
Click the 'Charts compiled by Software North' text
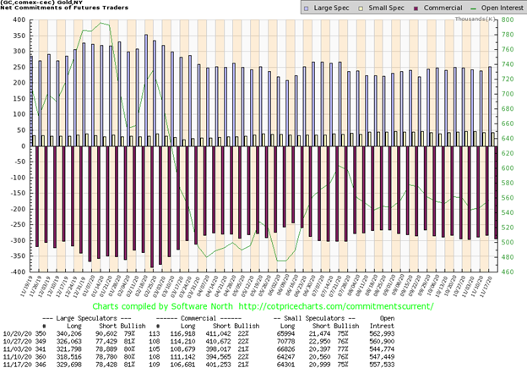[x=162, y=306]
